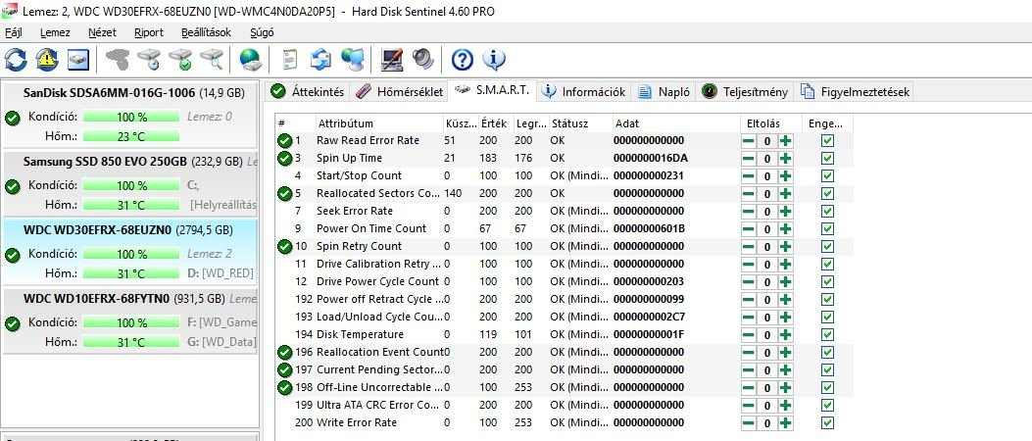This screenshot has width=1032, height=441.
Task: Toggle the enable checkbox for Drive Power Cycle Count
Action: tap(828, 281)
